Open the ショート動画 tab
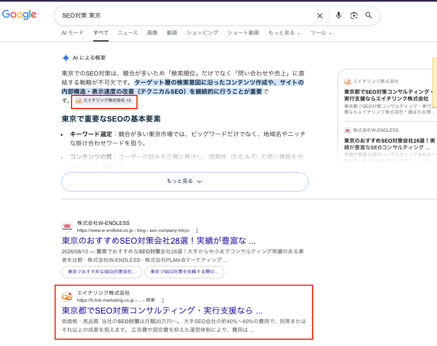437x346 pixels. (x=243, y=33)
